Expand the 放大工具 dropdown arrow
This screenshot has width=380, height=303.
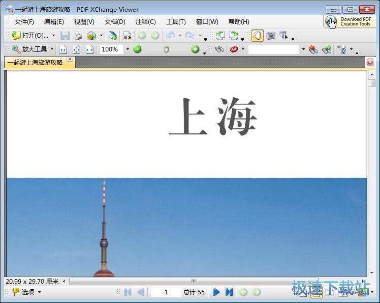52,49
